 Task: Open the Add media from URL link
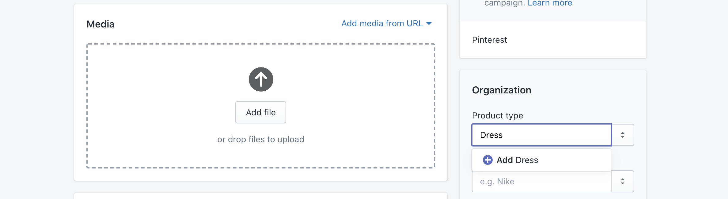pyautogui.click(x=382, y=24)
